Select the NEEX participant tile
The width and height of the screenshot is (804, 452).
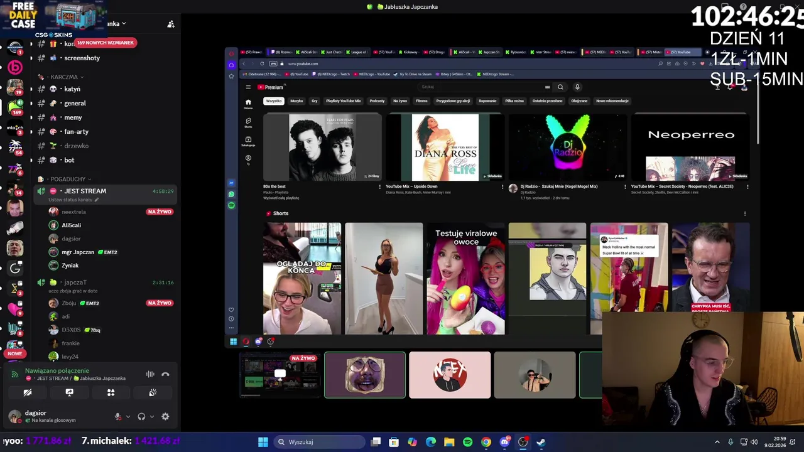(x=450, y=375)
